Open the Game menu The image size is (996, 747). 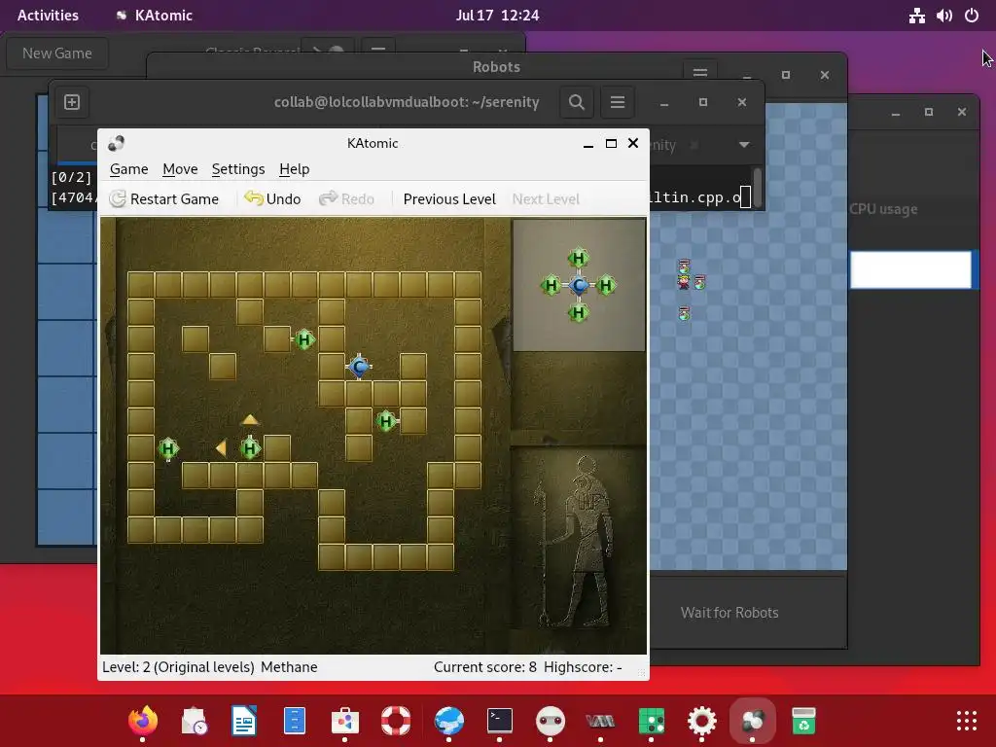[129, 169]
